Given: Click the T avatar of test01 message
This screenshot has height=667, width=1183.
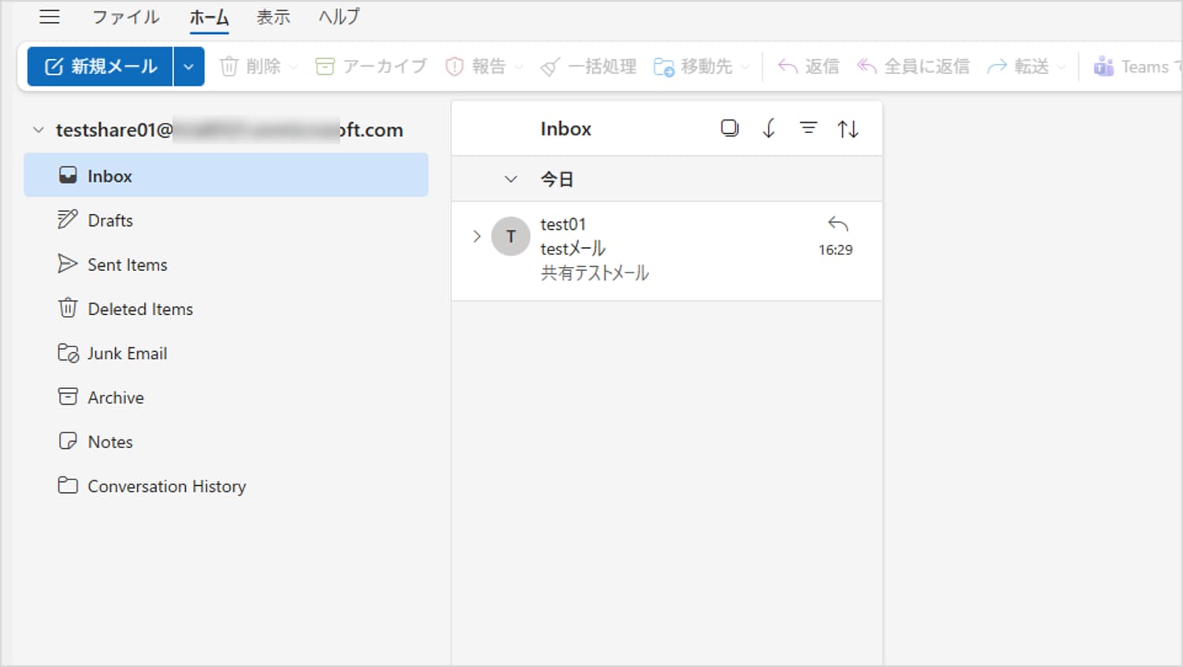Looking at the screenshot, I should tap(510, 236).
